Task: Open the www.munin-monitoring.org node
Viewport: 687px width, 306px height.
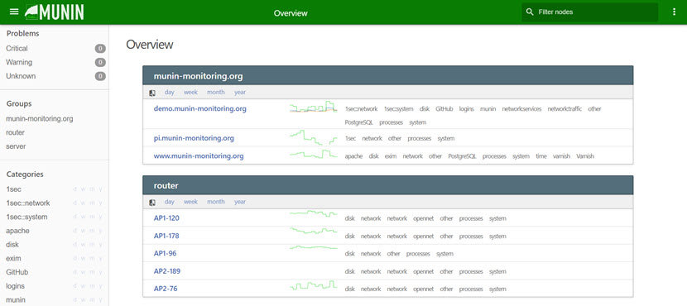Action: (x=199, y=155)
